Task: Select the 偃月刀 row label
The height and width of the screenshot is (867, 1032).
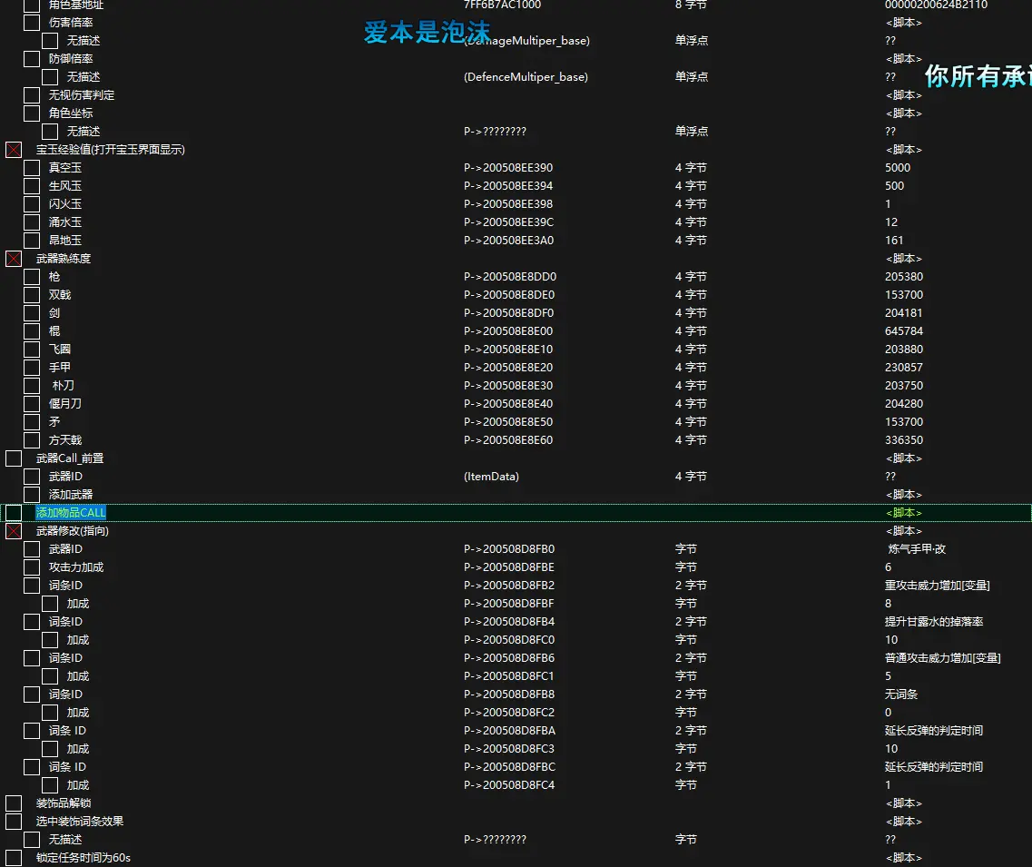Action: tap(65, 404)
